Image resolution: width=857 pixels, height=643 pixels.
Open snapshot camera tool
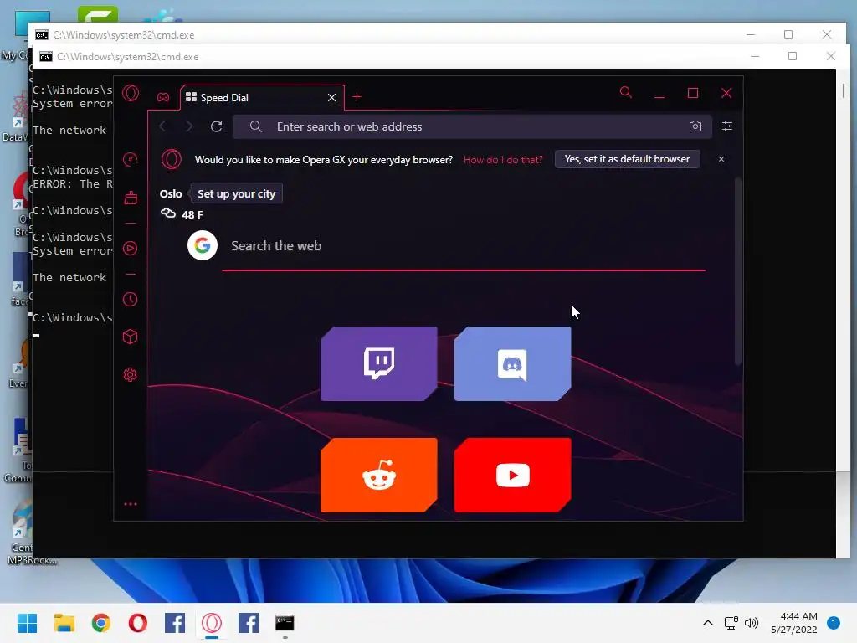coord(695,126)
